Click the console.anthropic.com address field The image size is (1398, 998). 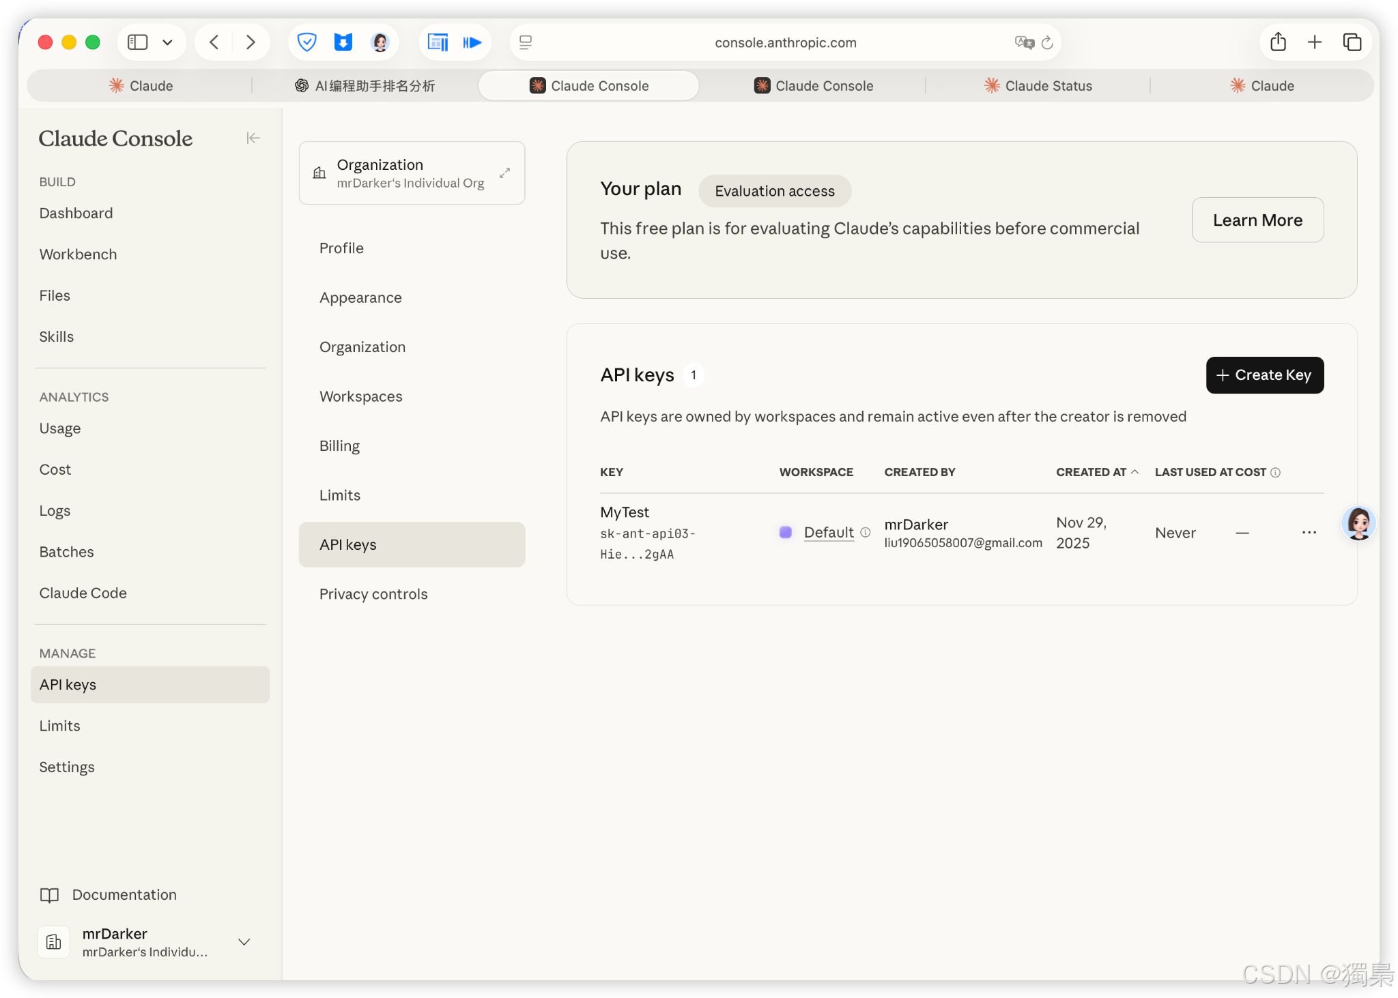(x=785, y=42)
